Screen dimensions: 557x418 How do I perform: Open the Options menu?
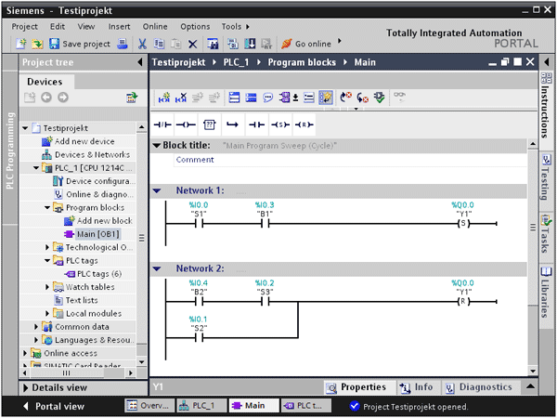coord(195,27)
